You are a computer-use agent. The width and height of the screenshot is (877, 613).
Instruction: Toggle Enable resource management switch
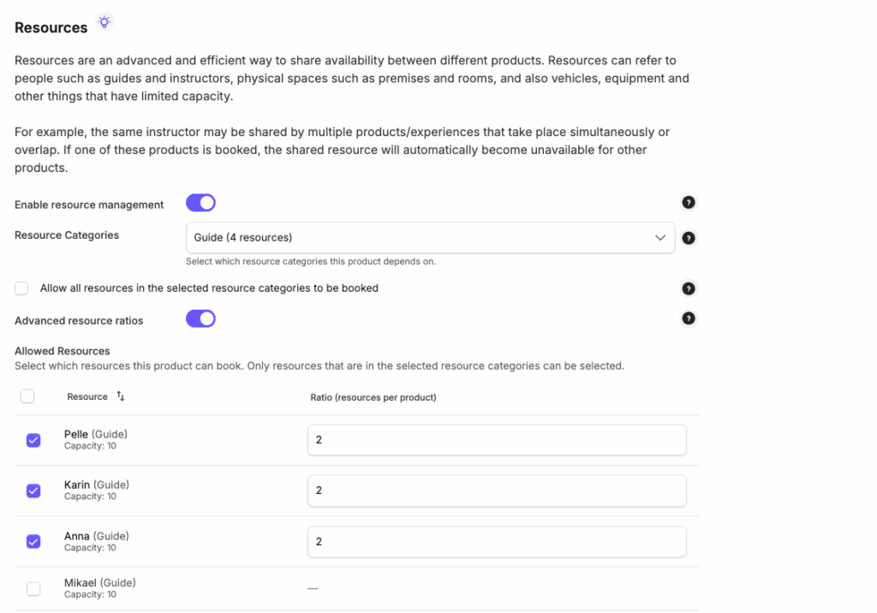click(200, 203)
